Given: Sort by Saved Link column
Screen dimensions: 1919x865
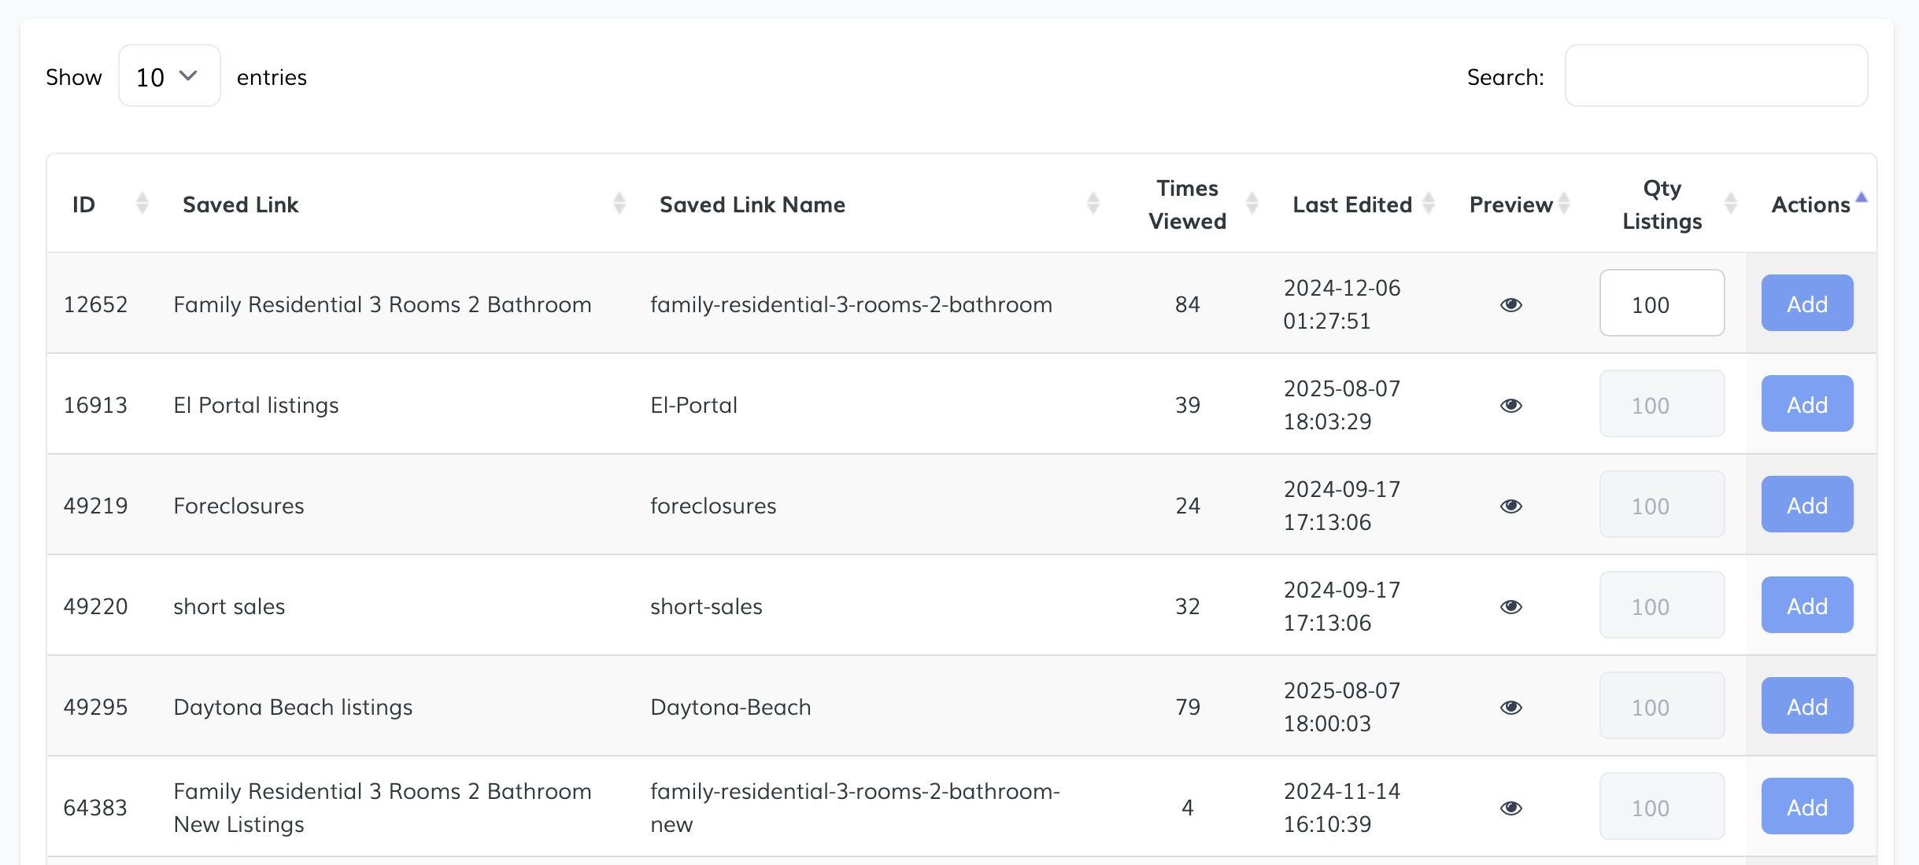Looking at the screenshot, I should pyautogui.click(x=241, y=204).
